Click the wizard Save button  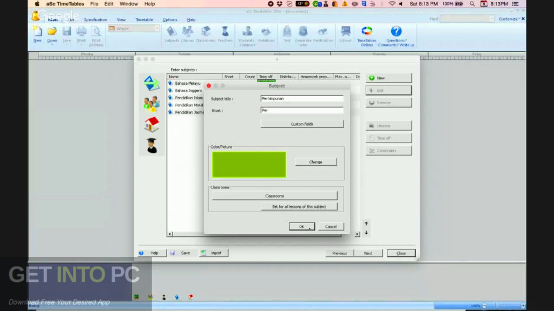coord(183,253)
